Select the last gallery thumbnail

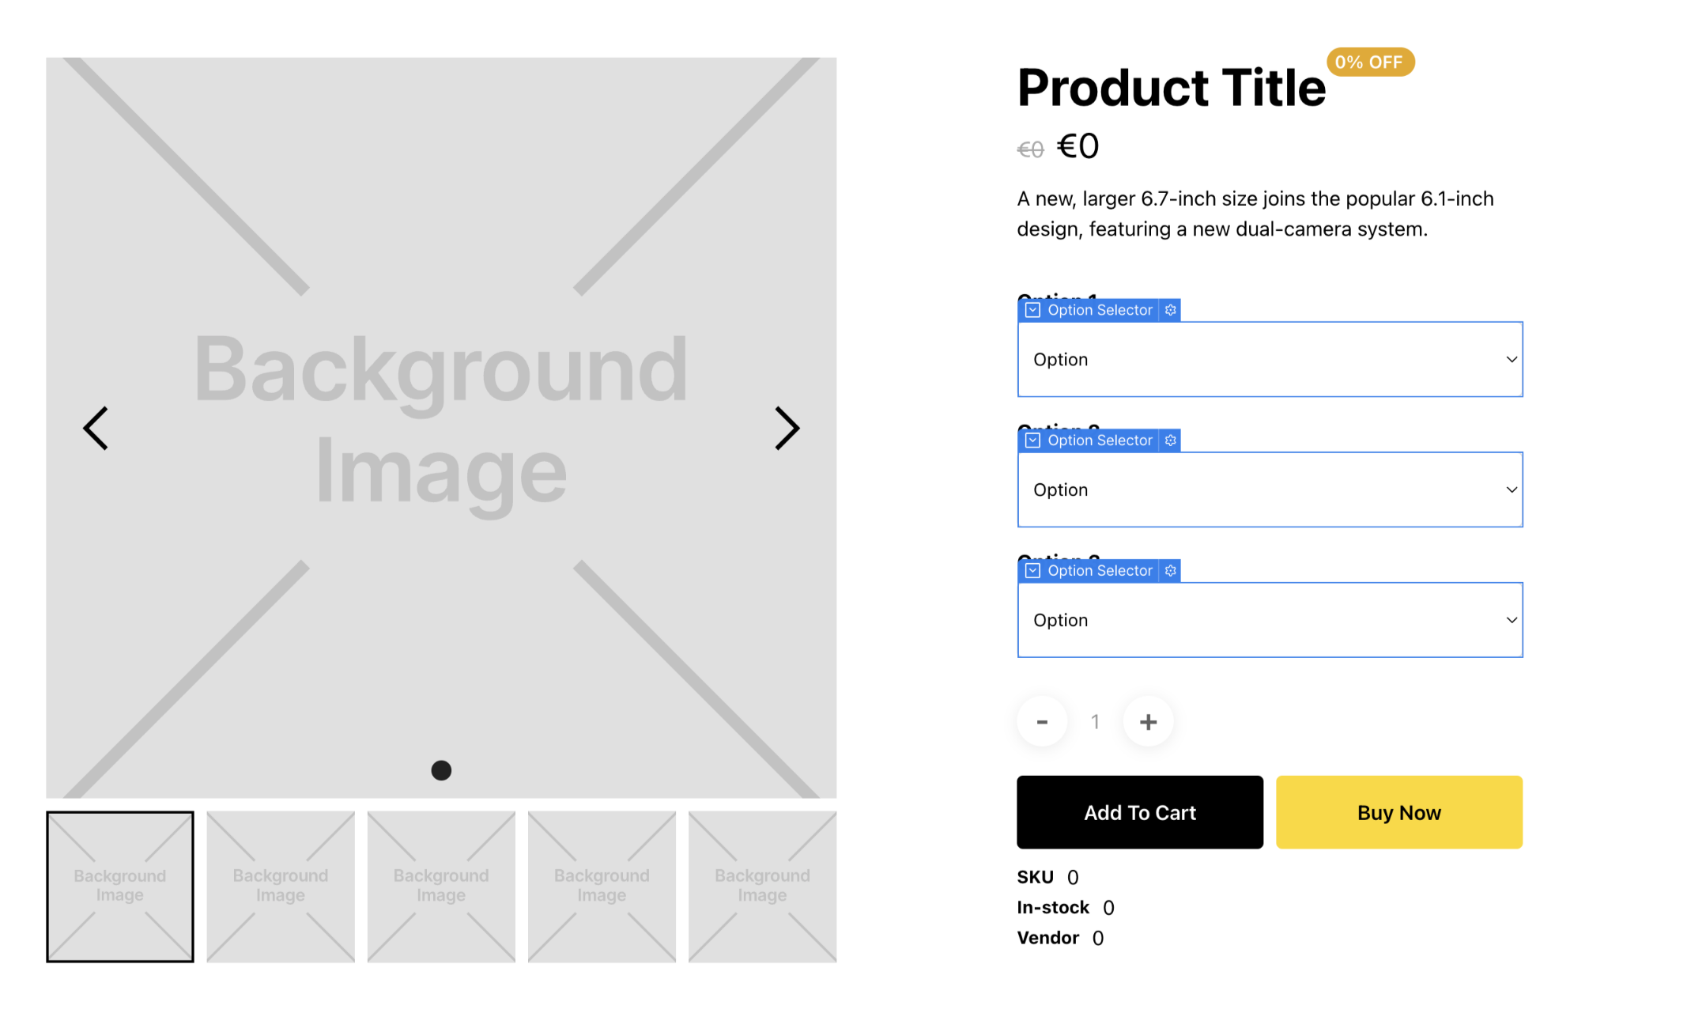[762, 887]
